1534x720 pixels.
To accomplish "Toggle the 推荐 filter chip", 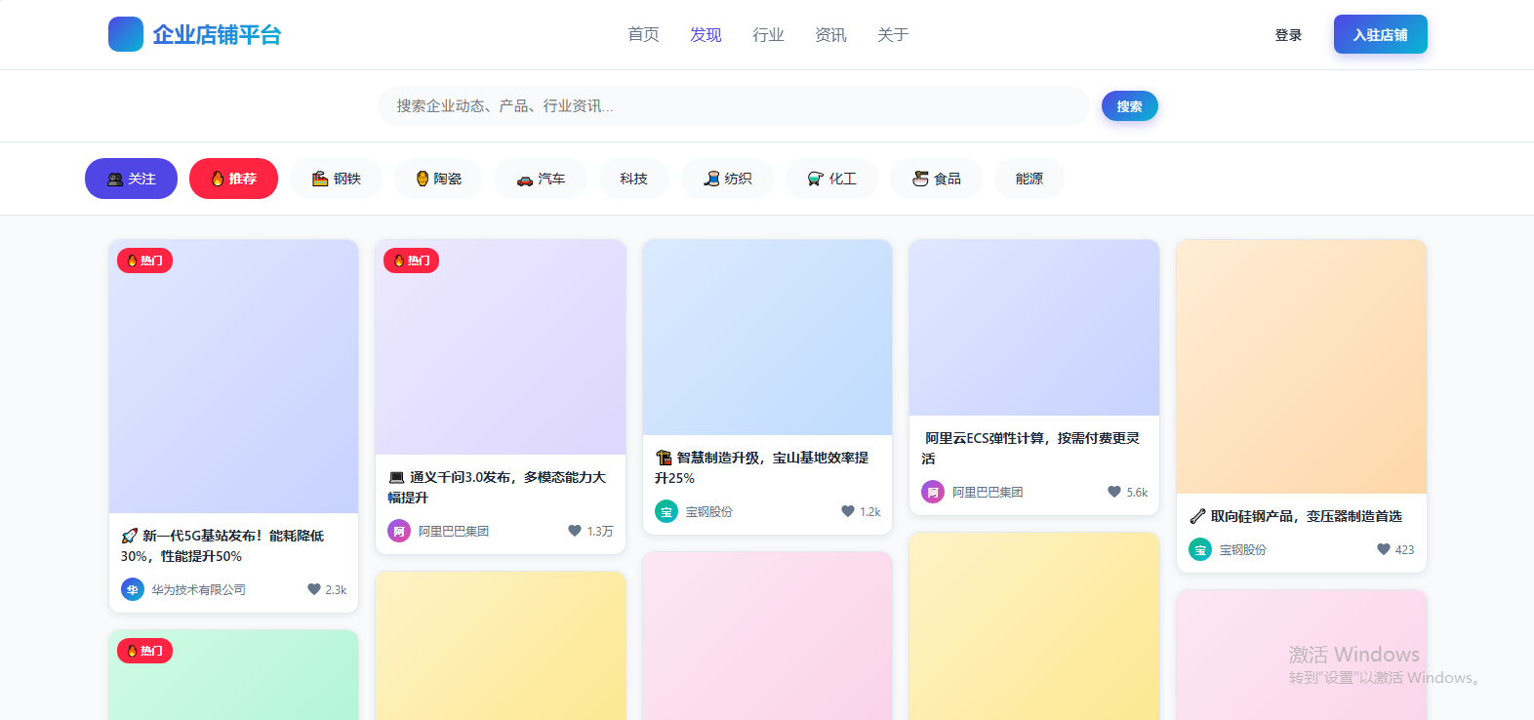I will coord(233,179).
